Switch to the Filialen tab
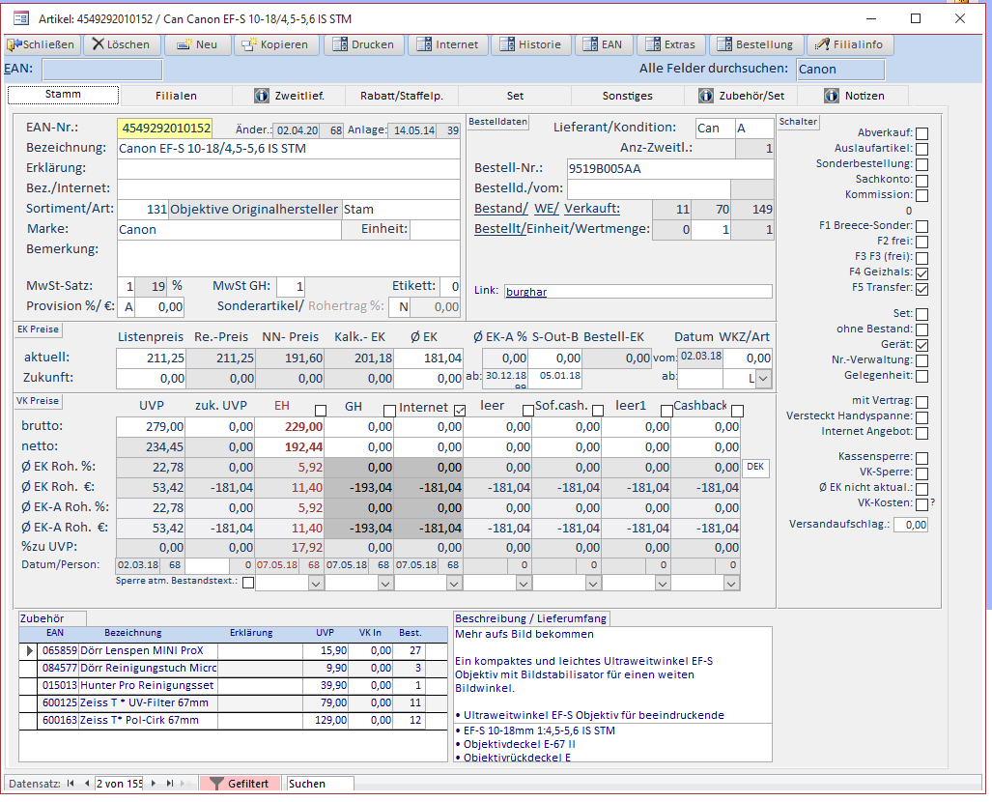The image size is (992, 802). 176,96
